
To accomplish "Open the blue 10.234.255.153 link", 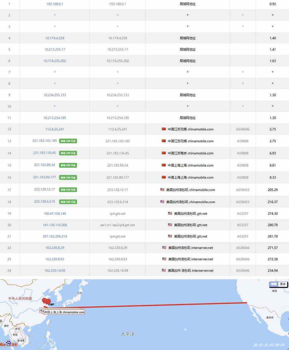I will (x=55, y=95).
